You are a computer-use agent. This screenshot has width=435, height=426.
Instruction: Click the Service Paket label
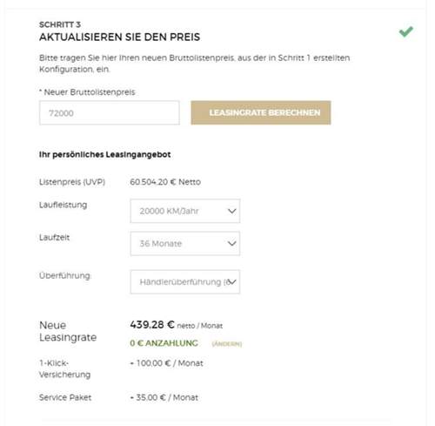tap(65, 397)
